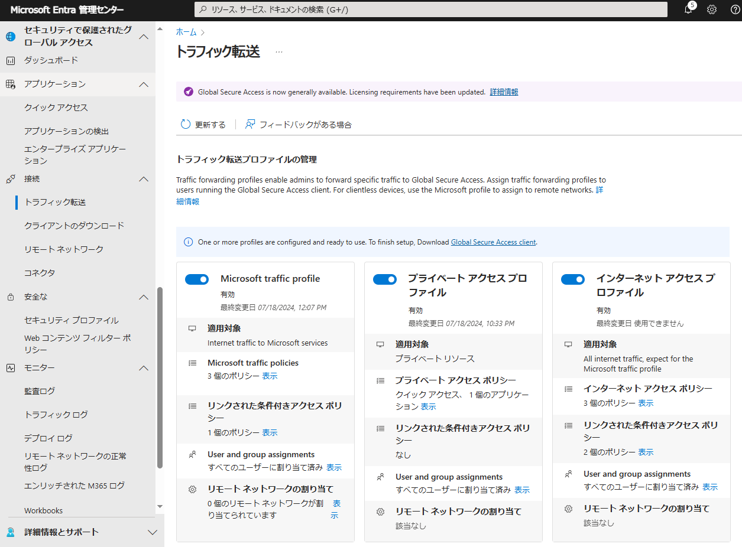The height and width of the screenshot is (547, 742).
Task: Click the search magnifier icon
Action: coord(204,9)
